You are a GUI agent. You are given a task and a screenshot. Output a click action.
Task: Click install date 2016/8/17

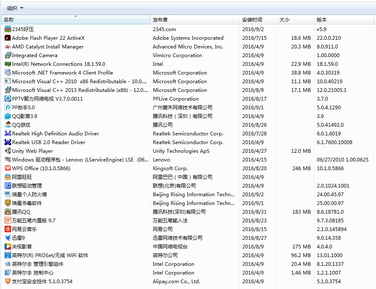(254, 99)
